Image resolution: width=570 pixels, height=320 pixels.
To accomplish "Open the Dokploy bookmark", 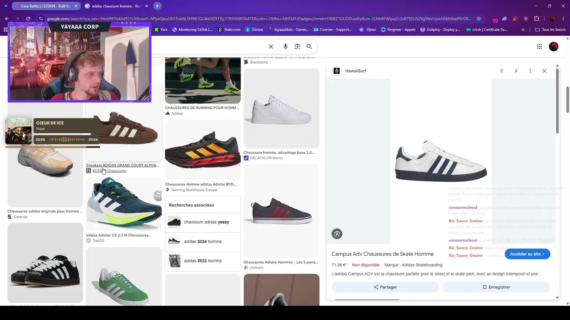I will tap(440, 30).
